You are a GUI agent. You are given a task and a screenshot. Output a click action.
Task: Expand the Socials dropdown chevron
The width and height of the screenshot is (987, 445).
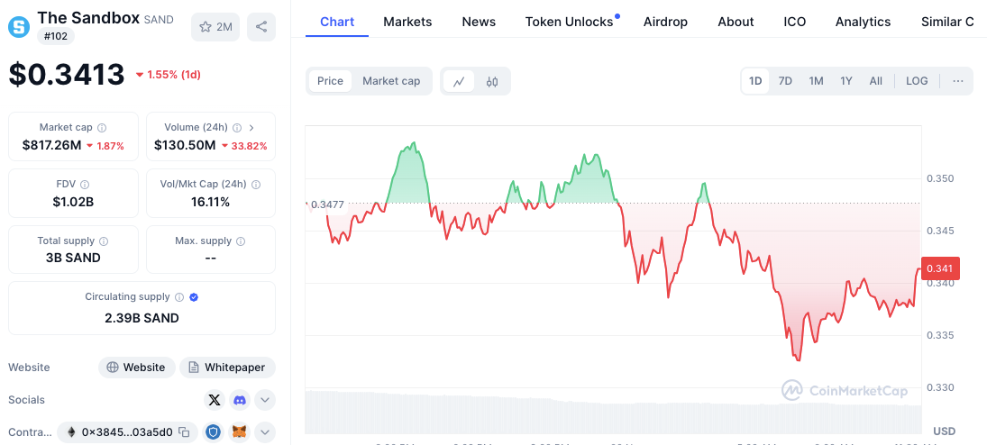click(x=265, y=400)
